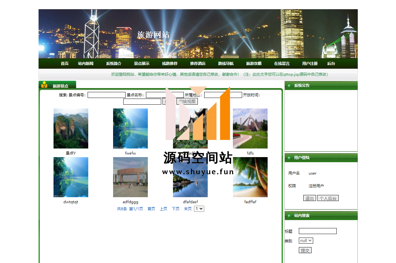Open the dfafdasf lake thumbnail

tap(190, 177)
